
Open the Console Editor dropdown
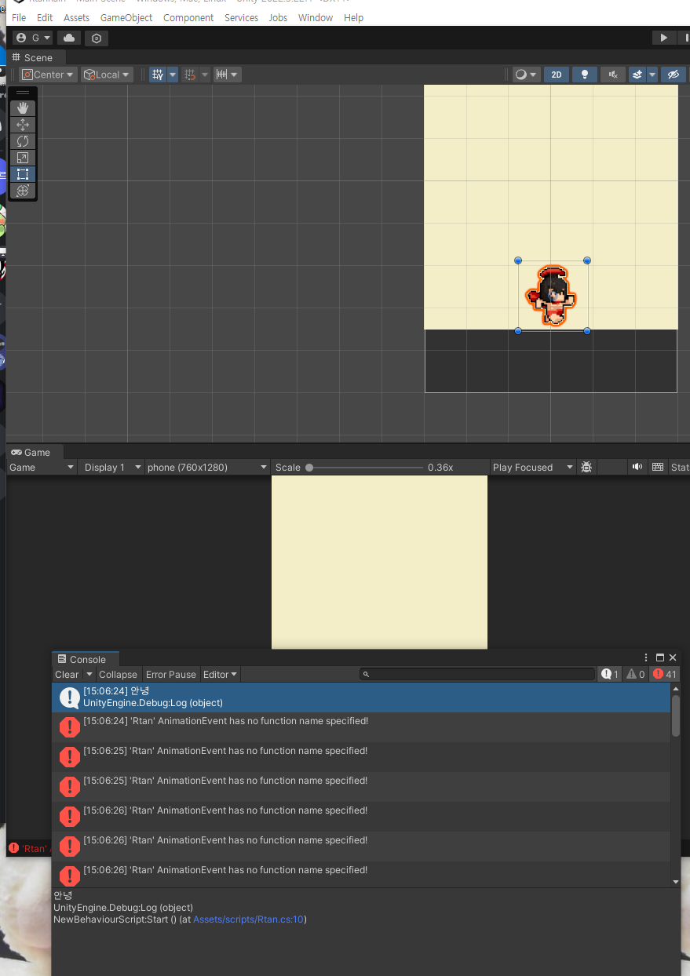[220, 674]
